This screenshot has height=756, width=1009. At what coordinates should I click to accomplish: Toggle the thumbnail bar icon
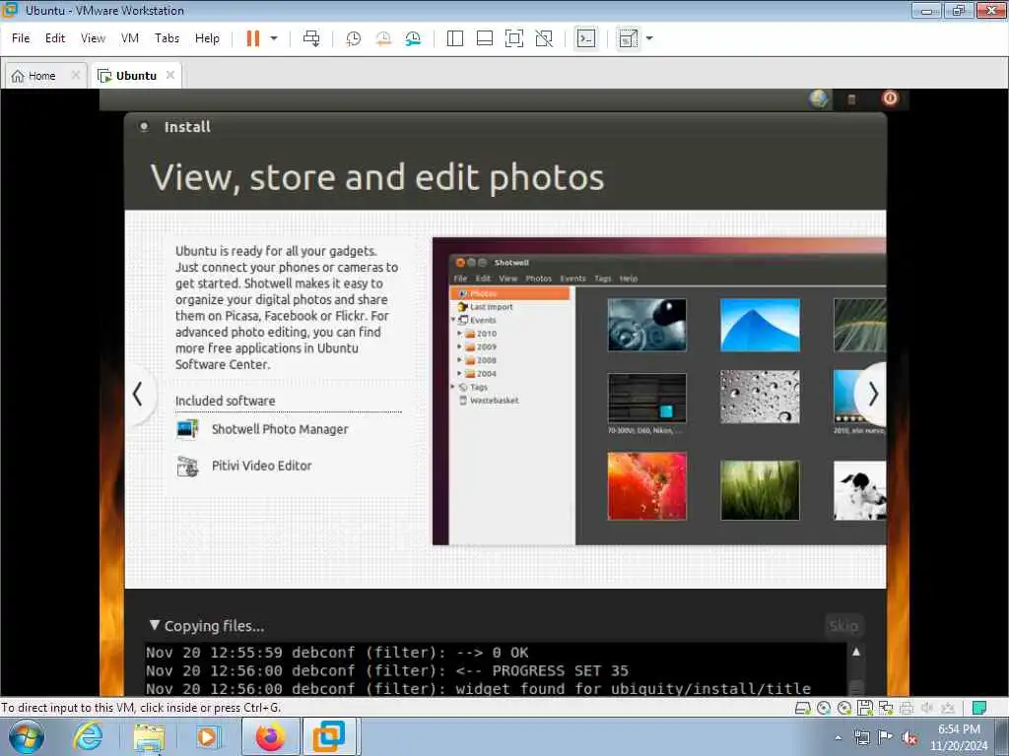485,38
